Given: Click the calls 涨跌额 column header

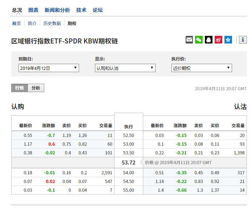Looking at the screenshot, I should click(48, 126).
